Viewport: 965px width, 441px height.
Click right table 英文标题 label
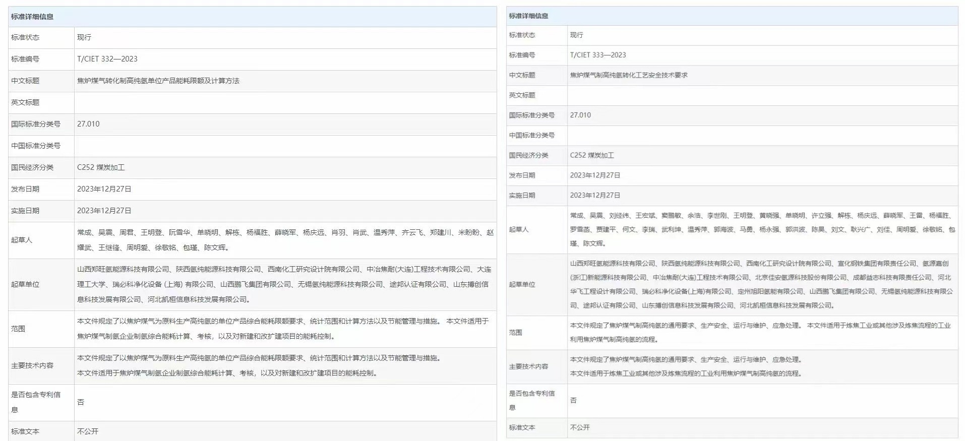pyautogui.click(x=522, y=95)
